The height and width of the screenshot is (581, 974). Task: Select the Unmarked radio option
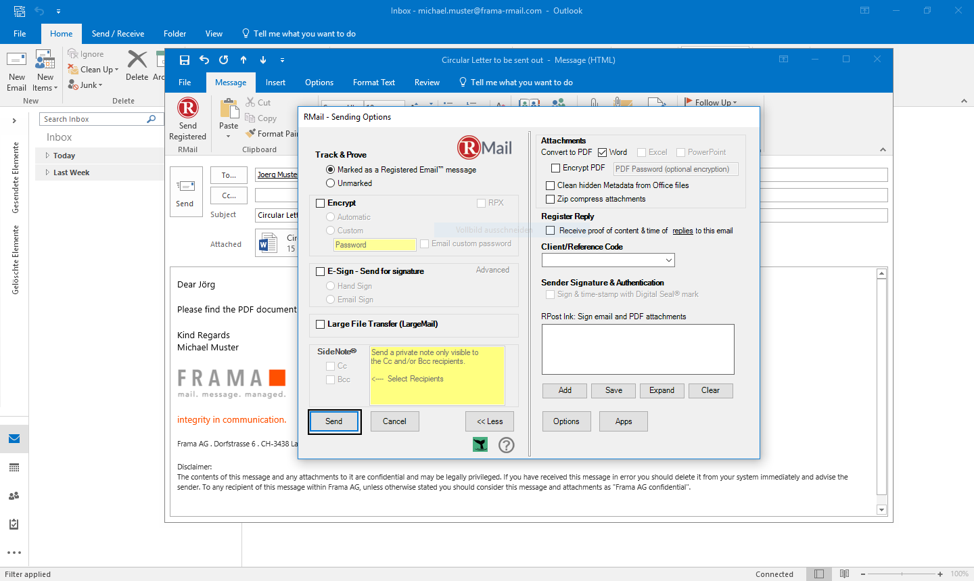pyautogui.click(x=331, y=183)
